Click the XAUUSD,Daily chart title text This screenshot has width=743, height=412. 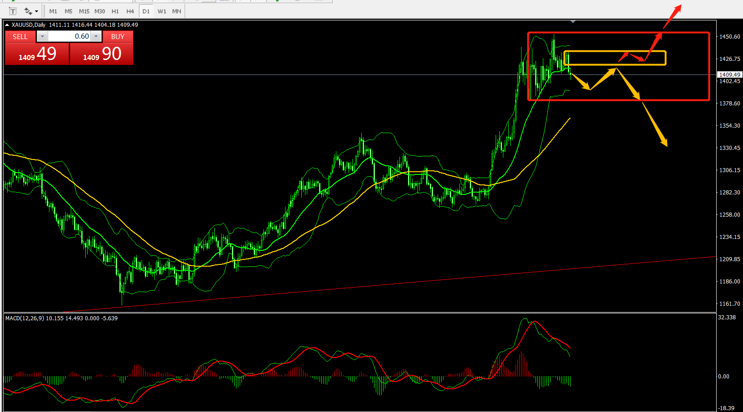pyautogui.click(x=29, y=25)
